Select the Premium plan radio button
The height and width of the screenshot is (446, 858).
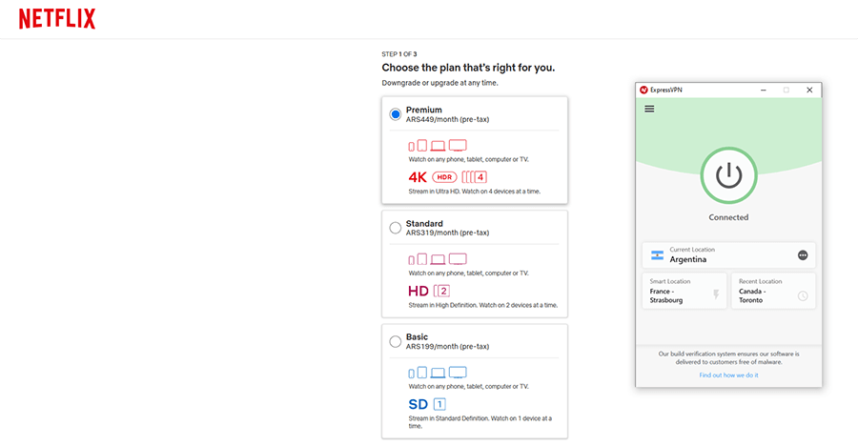[395, 114]
